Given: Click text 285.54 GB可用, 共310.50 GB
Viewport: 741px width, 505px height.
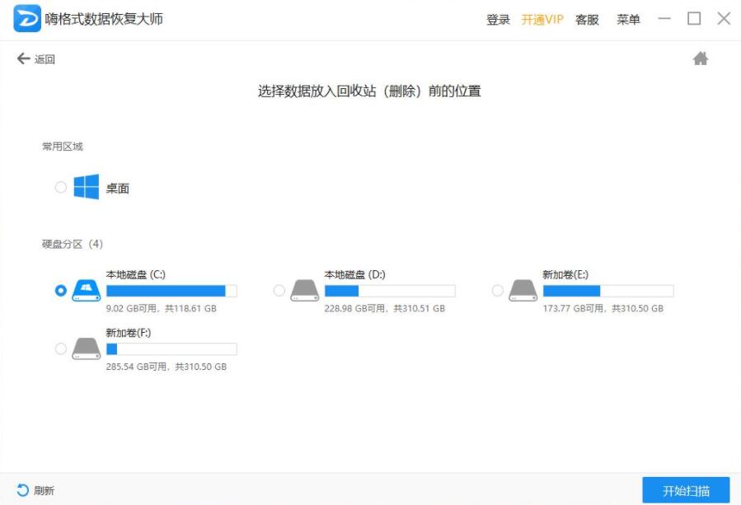Looking at the screenshot, I should click(166, 367).
